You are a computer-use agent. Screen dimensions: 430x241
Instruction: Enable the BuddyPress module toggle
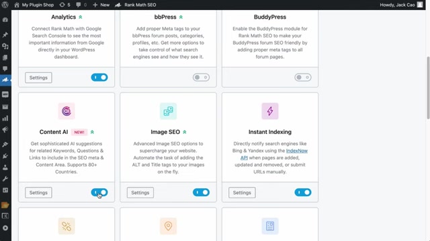303,78
